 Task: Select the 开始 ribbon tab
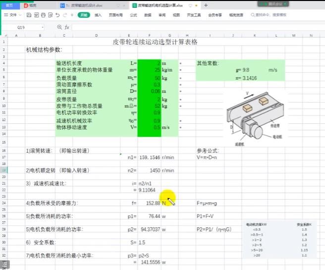(84, 15)
